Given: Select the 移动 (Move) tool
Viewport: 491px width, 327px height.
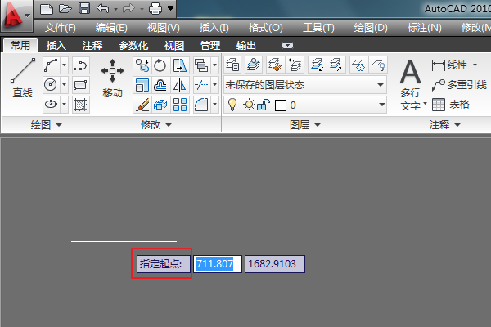Looking at the screenshot, I should coord(112,78).
